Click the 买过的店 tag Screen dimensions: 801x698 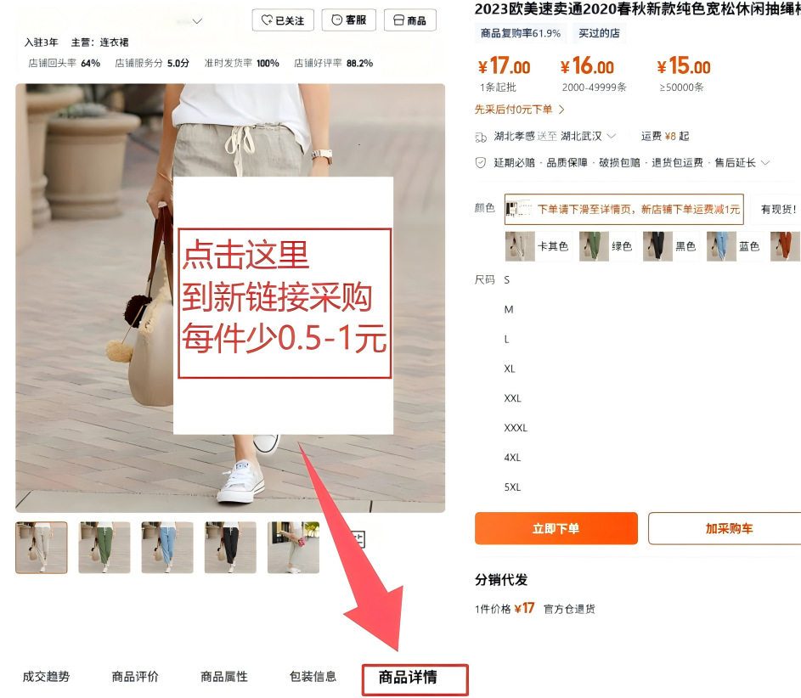click(599, 33)
